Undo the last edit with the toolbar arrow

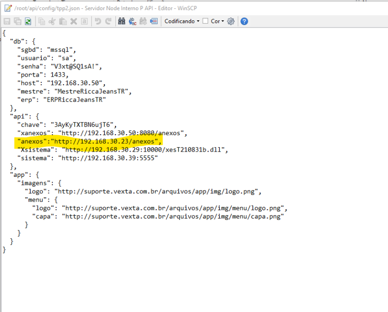click(98, 21)
